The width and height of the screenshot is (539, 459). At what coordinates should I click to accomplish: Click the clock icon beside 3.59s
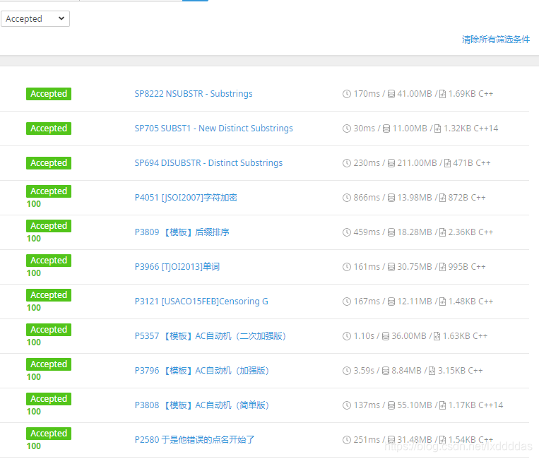[x=346, y=371]
